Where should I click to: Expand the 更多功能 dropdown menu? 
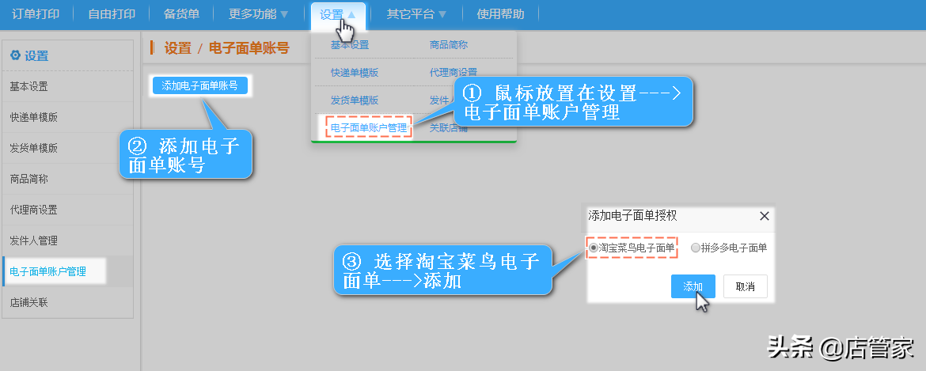pos(258,14)
